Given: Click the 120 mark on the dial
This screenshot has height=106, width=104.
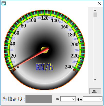Looking at the screenshot, I should click(x=45, y=18).
